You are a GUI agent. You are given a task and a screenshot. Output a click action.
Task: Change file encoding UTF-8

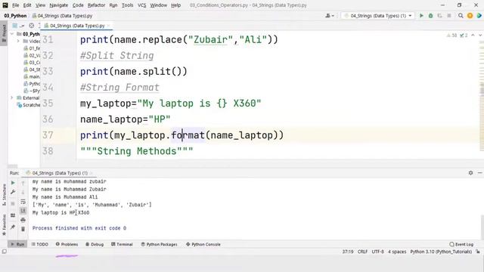[377, 252]
